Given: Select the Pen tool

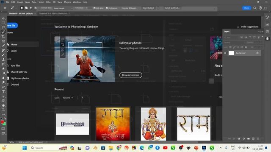Looking at the screenshot, I should (3, 87).
